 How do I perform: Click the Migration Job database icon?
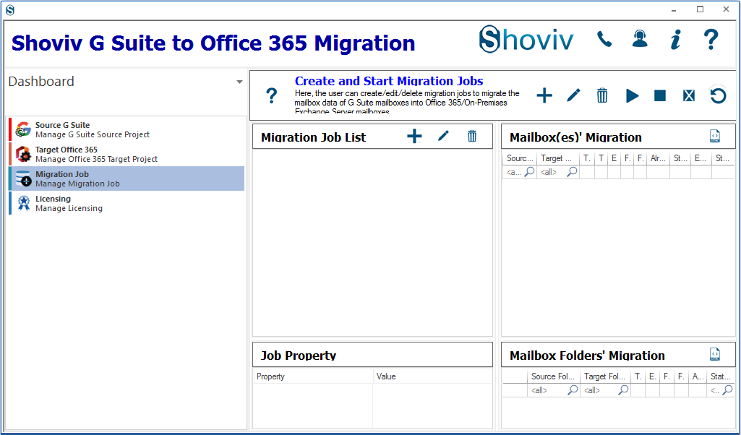coord(23,178)
